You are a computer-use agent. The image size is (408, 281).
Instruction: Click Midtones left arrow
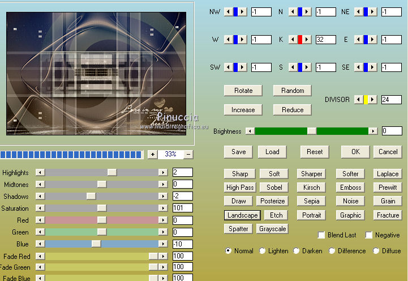point(40,184)
